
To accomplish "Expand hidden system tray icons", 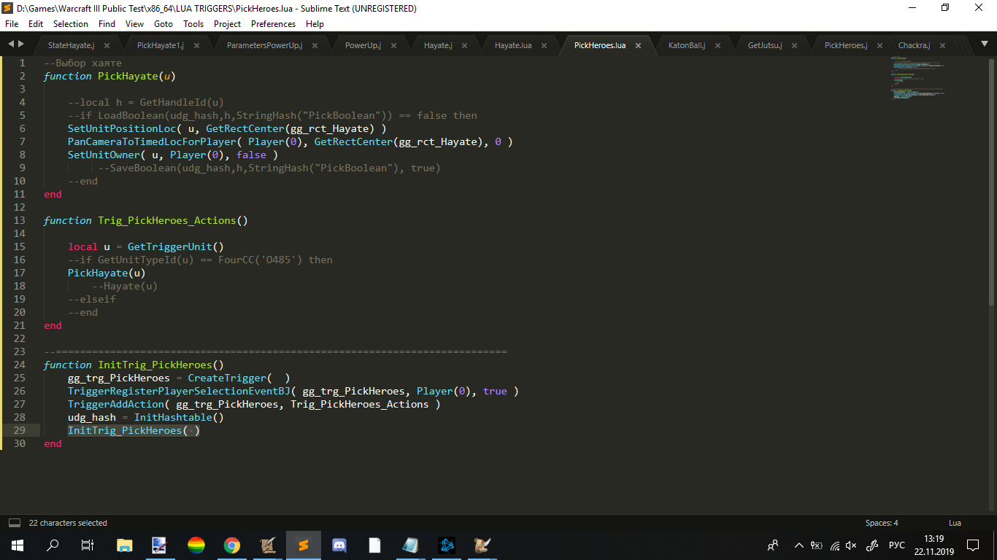I will 799,545.
